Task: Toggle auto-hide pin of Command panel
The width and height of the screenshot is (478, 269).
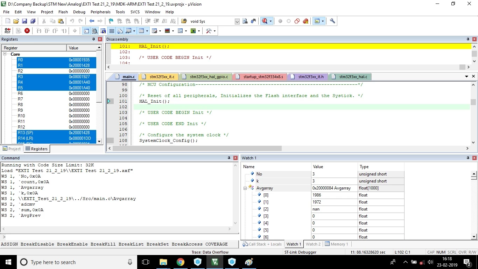Action: click(229, 158)
